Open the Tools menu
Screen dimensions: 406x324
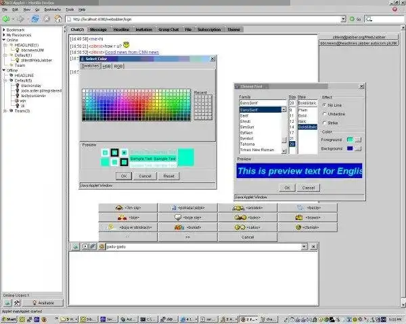click(70, 9)
